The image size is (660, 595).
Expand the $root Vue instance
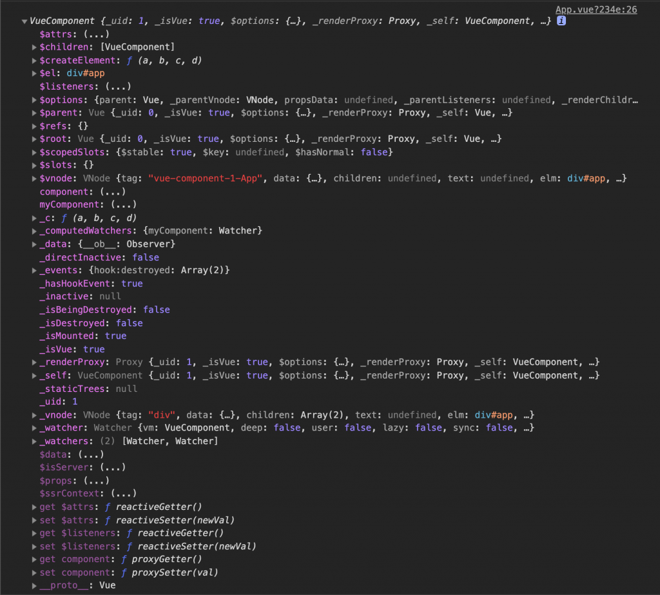pyautogui.click(x=34, y=139)
